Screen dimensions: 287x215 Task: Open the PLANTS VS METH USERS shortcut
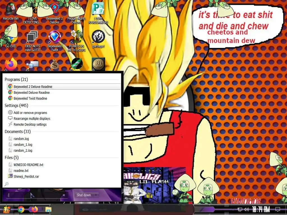(76, 41)
